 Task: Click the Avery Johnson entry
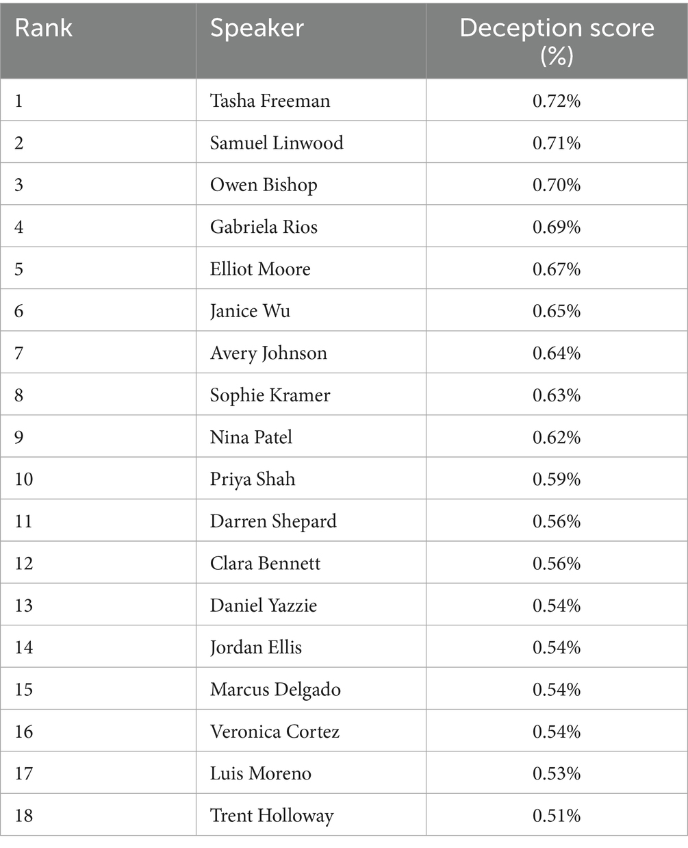point(268,353)
